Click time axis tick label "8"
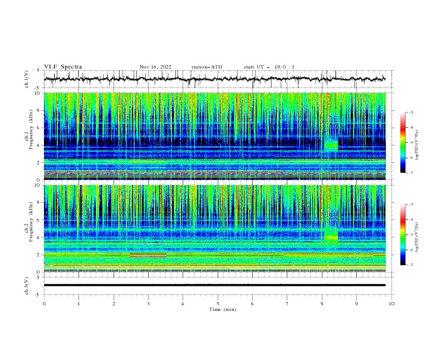 [x=322, y=304]
